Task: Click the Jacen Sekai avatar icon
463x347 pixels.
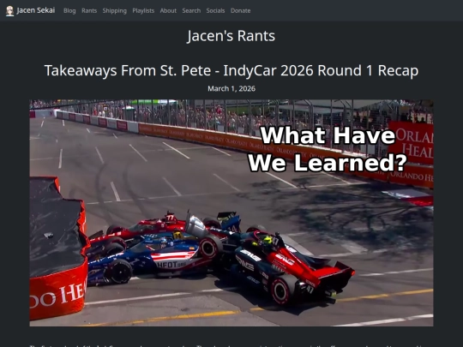Action: coord(9,11)
